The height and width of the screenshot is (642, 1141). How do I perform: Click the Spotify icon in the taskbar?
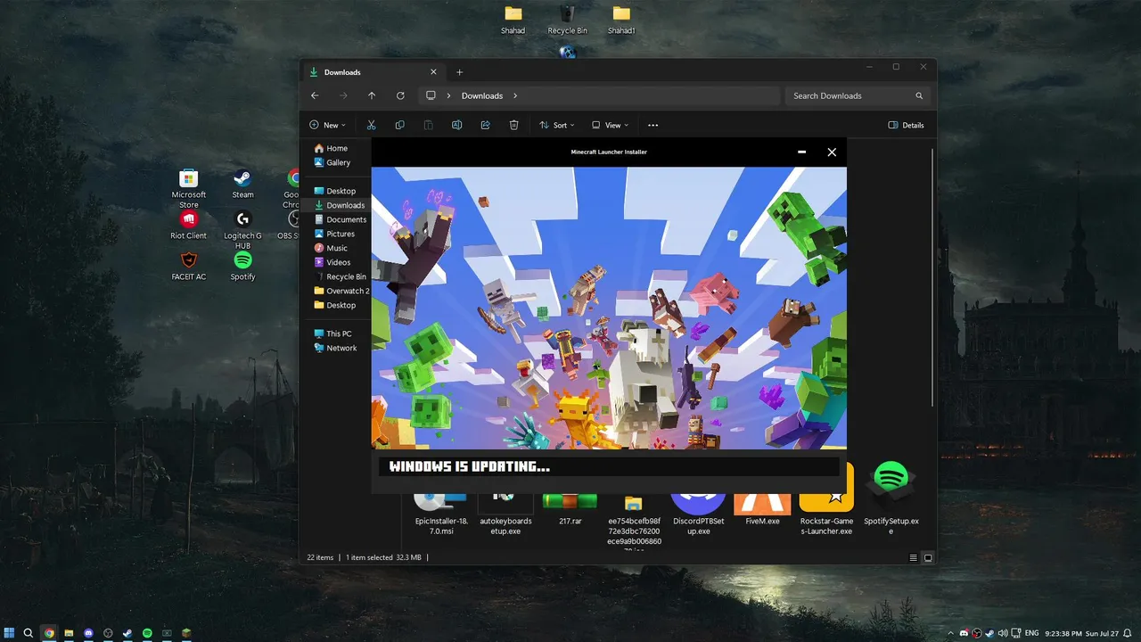(x=147, y=633)
